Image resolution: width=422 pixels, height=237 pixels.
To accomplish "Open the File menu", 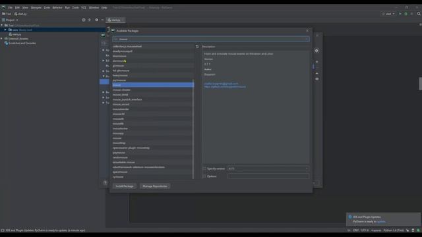I will pos(11,7).
